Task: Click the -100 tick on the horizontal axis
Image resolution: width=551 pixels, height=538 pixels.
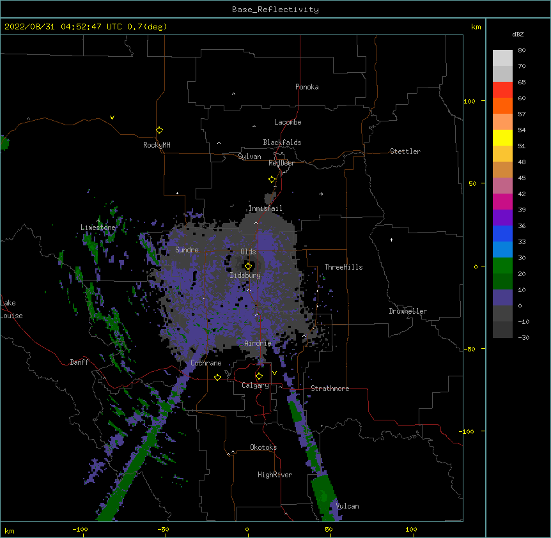Action: (80, 529)
